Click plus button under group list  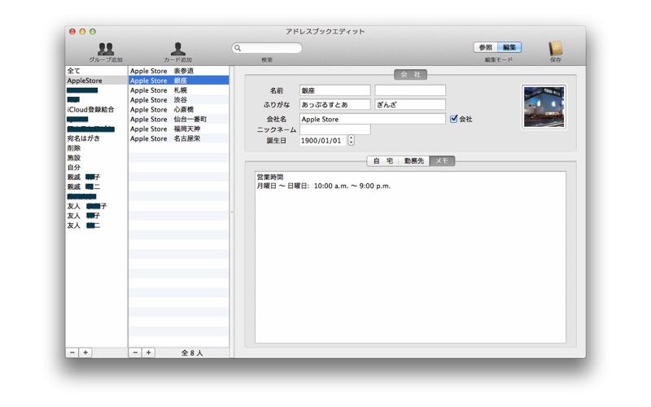coord(85,352)
